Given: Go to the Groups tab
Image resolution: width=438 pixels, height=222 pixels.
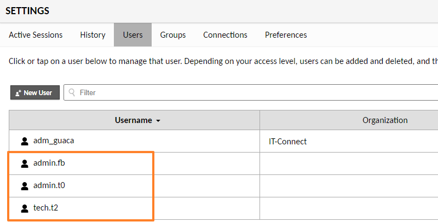Looking at the screenshot, I should click(173, 35).
